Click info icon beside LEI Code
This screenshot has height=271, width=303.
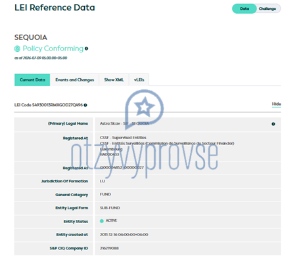coord(85,105)
